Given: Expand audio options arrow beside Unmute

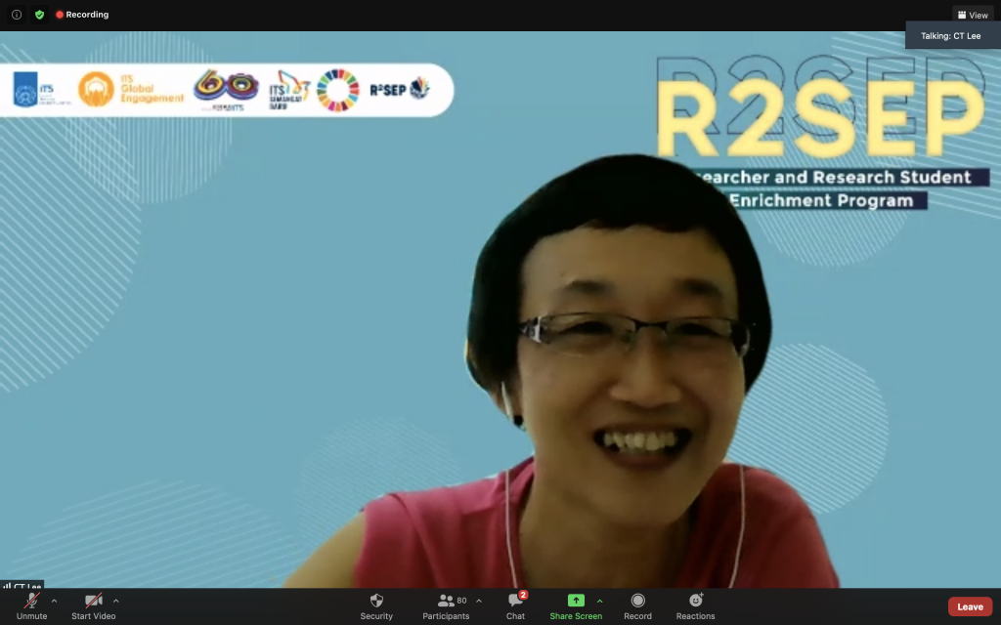Looking at the screenshot, I should click(54, 601).
